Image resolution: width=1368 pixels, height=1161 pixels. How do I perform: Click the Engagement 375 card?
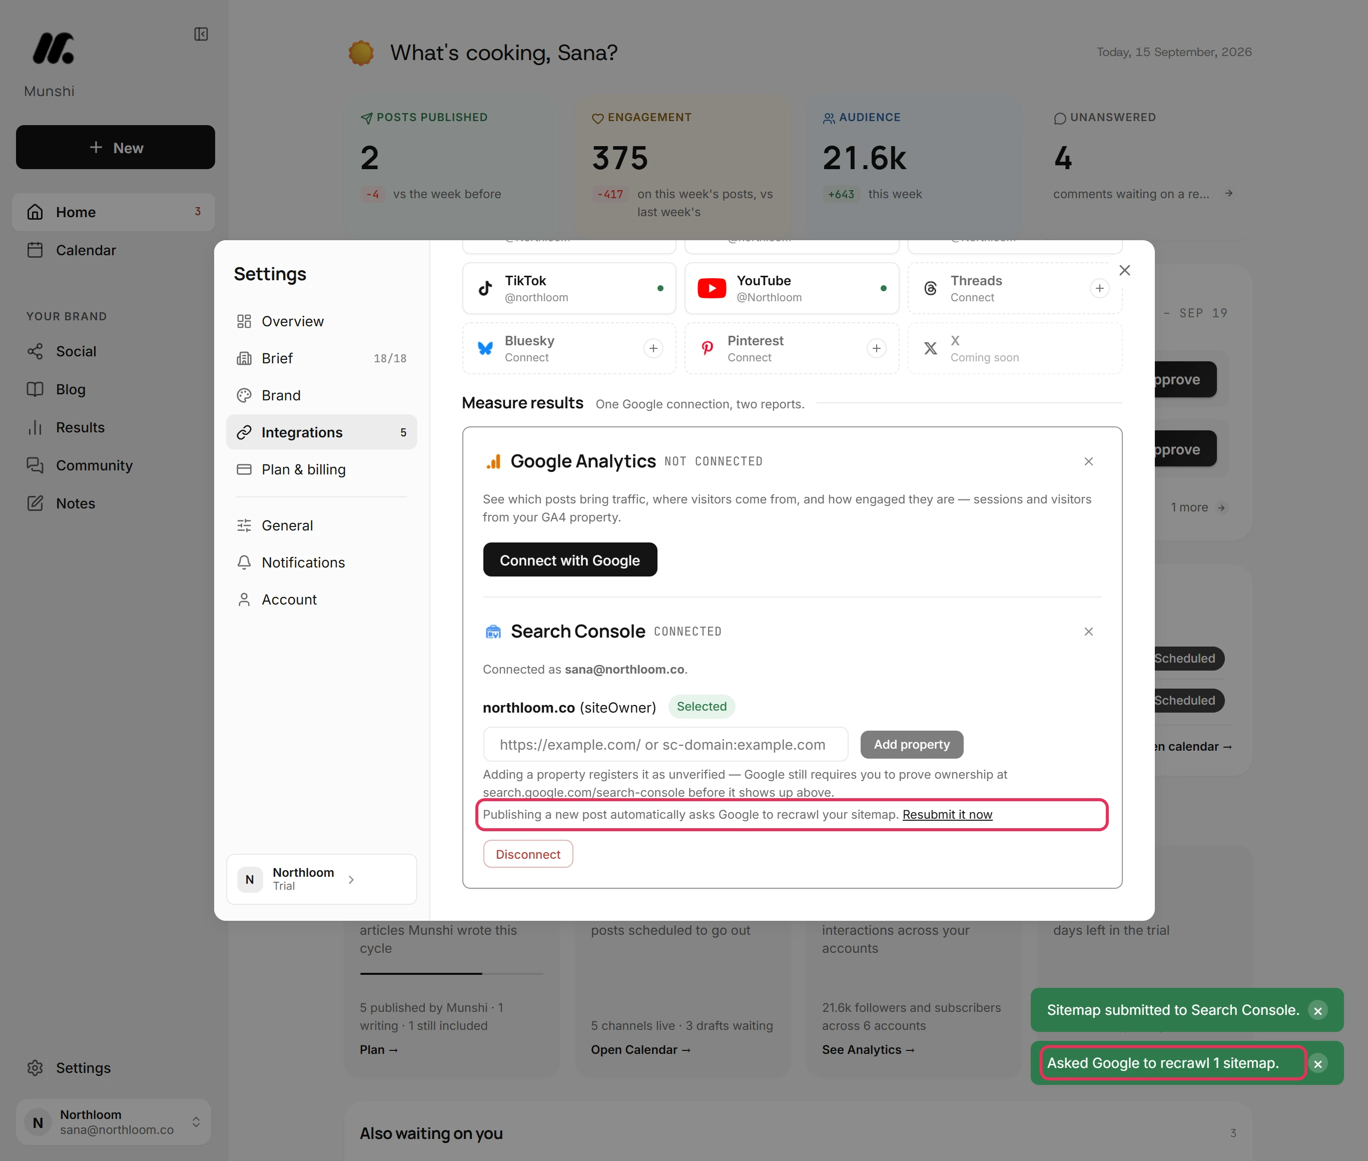(683, 167)
